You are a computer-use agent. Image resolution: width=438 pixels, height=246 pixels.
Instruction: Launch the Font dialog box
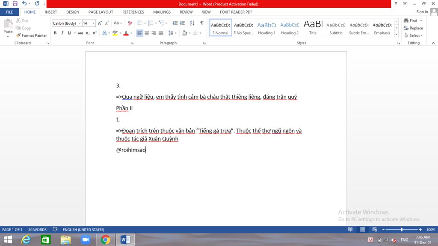(x=132, y=43)
